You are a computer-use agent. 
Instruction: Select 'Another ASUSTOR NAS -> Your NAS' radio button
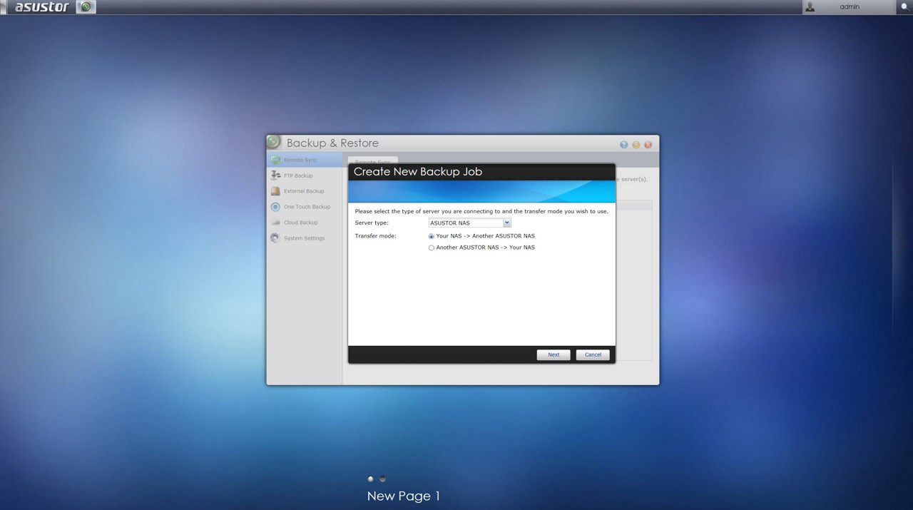click(431, 248)
